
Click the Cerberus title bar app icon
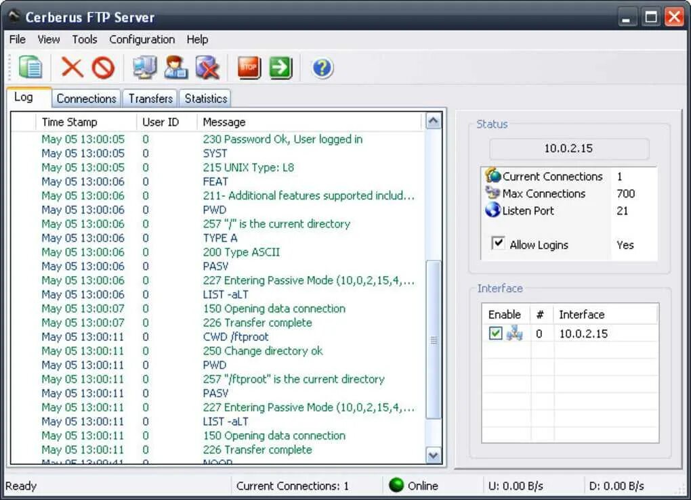[14, 16]
